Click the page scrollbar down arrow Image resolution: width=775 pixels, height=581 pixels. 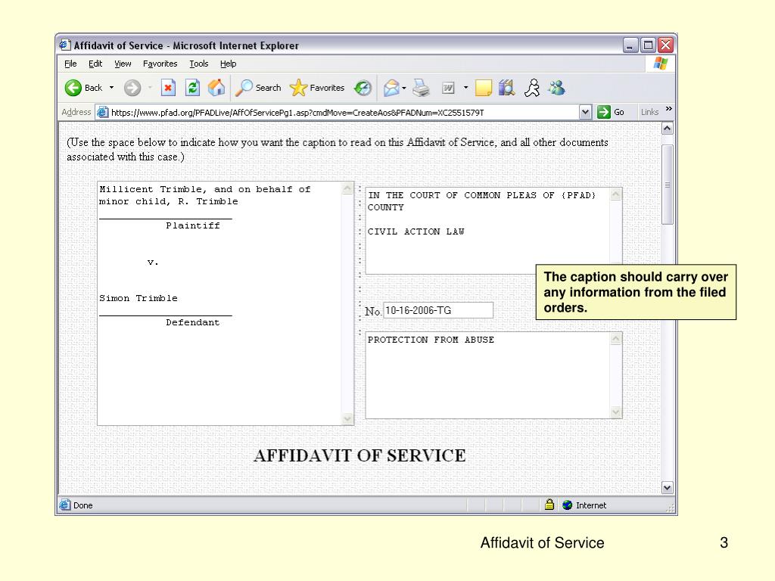[x=668, y=488]
